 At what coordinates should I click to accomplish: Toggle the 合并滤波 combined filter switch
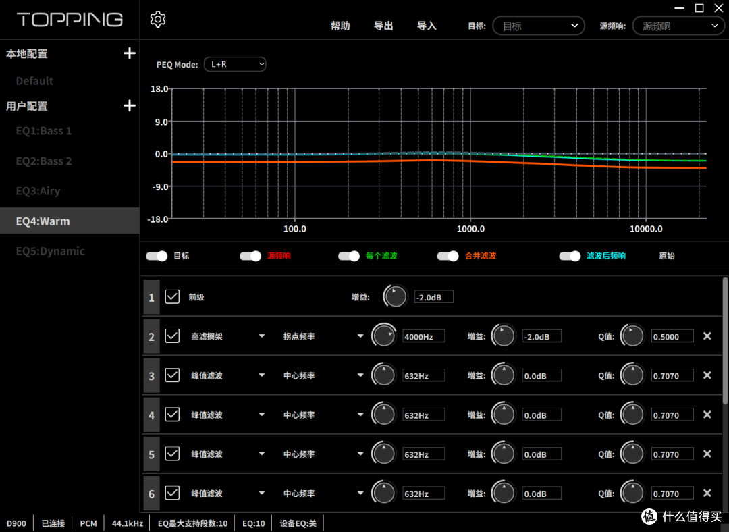[x=448, y=257]
